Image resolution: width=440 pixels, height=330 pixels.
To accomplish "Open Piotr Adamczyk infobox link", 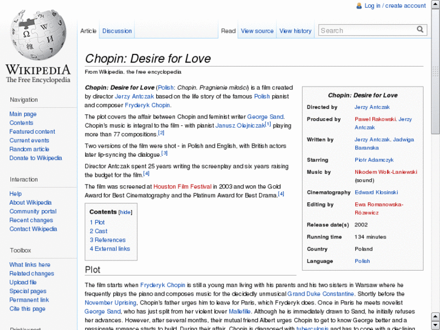I will click(x=374, y=160).
